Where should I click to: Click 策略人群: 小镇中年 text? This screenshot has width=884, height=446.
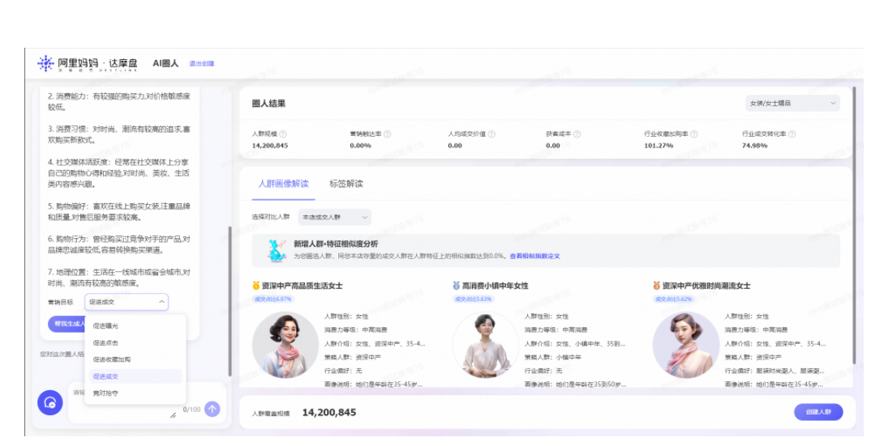click(552, 357)
